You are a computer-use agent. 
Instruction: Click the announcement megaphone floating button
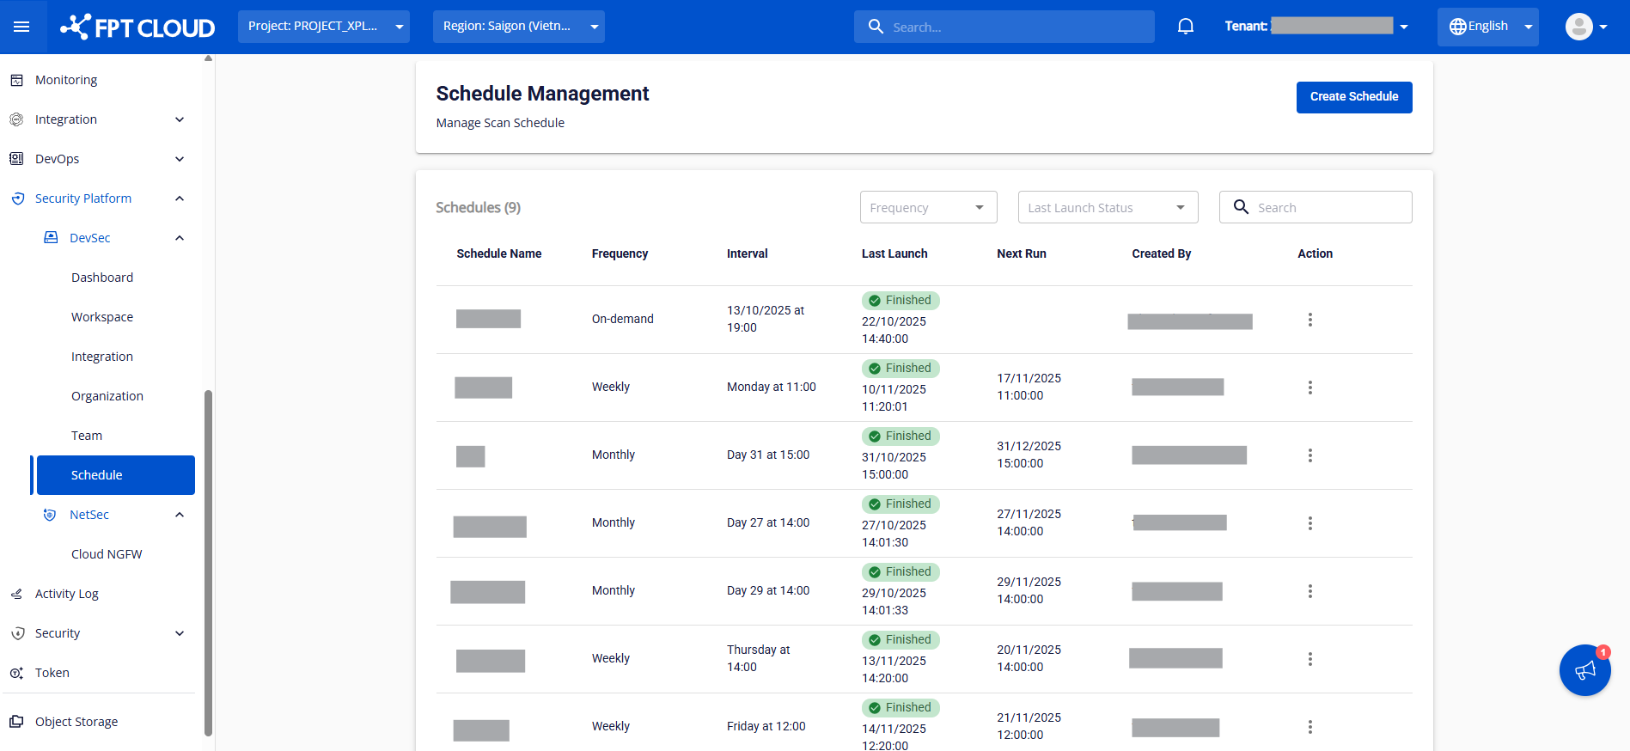1584,670
